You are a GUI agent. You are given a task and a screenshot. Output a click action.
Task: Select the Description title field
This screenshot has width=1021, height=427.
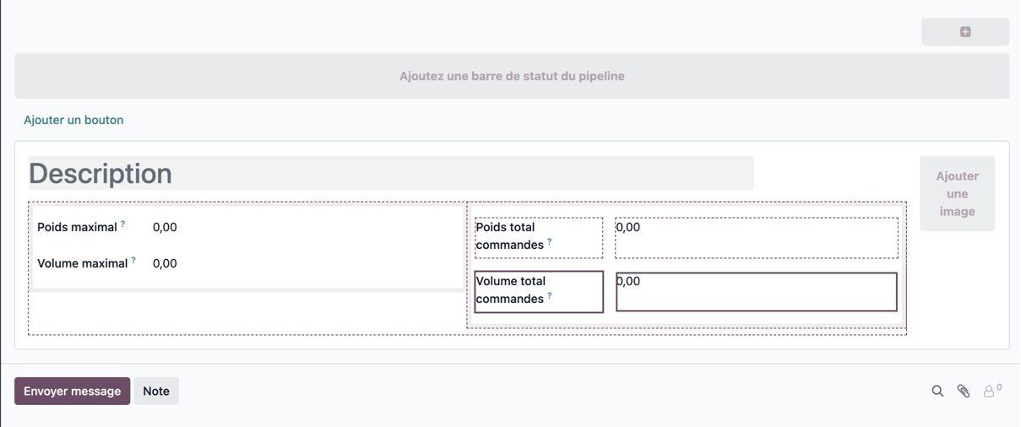click(391, 173)
